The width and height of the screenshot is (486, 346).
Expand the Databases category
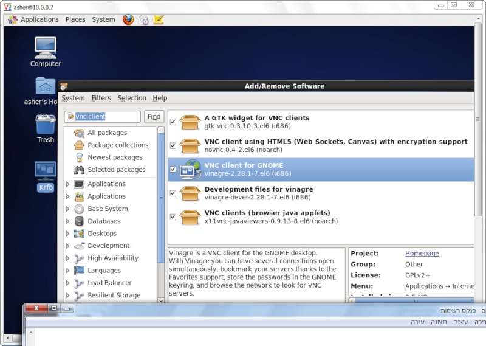[x=68, y=221]
